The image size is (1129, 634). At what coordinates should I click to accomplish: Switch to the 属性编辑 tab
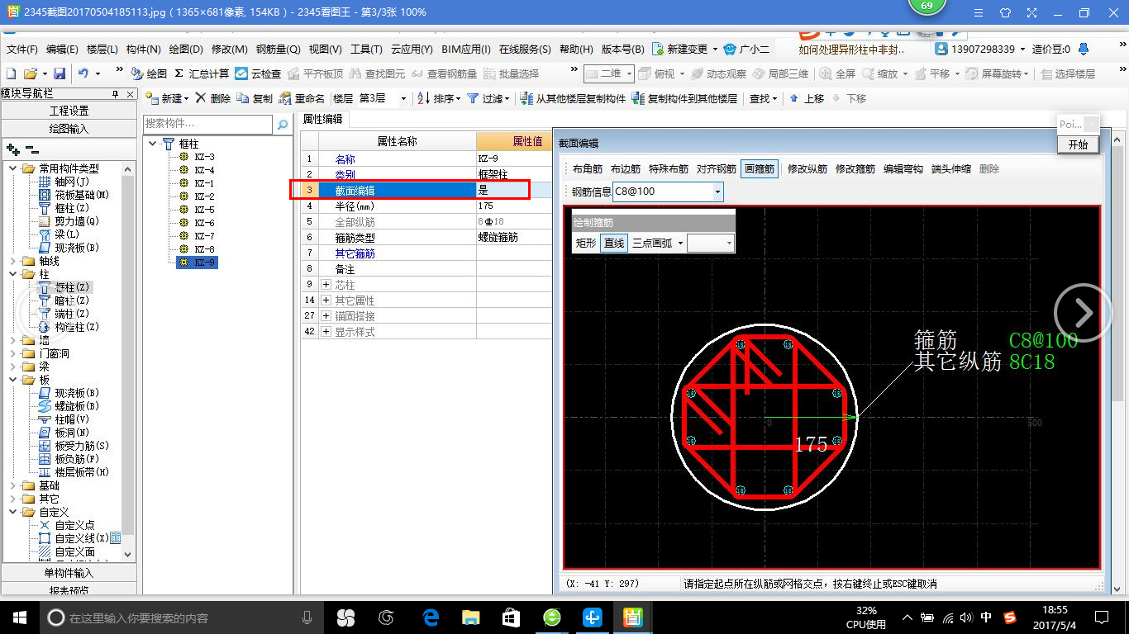click(x=322, y=119)
